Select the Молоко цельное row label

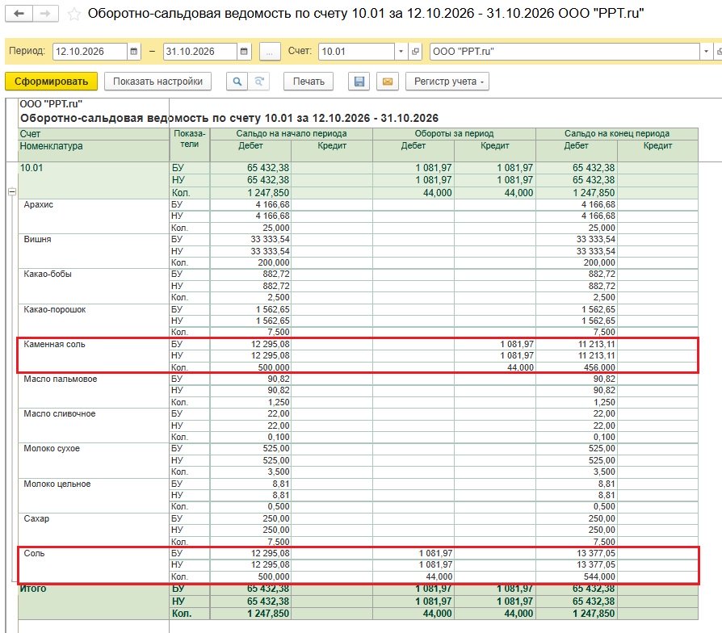click(57, 484)
